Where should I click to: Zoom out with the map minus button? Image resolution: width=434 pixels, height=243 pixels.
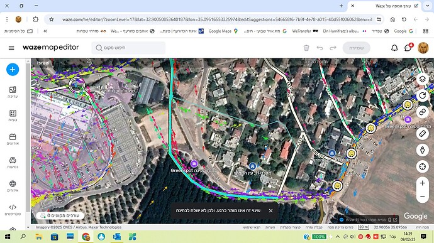(423, 197)
